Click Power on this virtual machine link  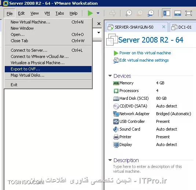coord(145,53)
